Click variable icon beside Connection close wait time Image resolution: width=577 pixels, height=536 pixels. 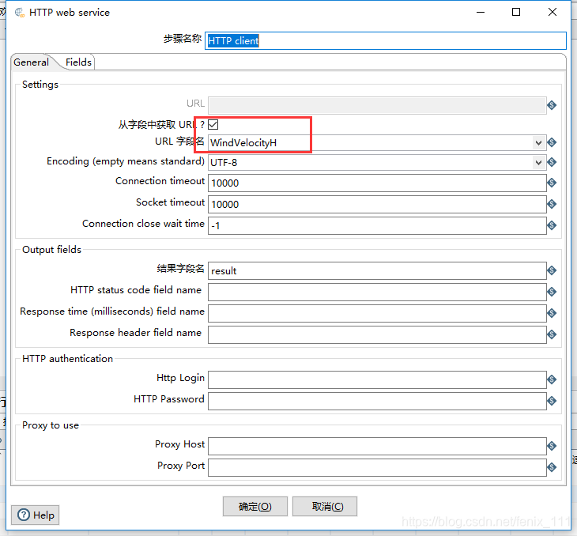(x=552, y=225)
